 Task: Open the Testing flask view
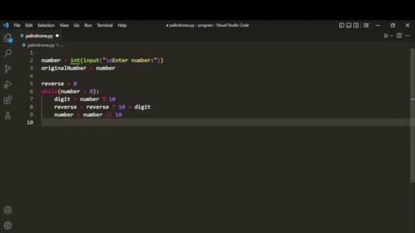tap(8, 115)
